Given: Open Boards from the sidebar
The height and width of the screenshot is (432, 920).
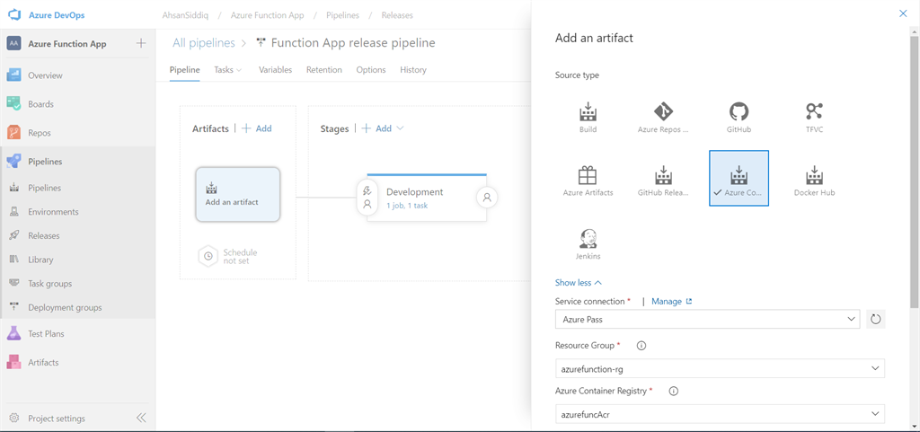Looking at the screenshot, I should (40, 104).
